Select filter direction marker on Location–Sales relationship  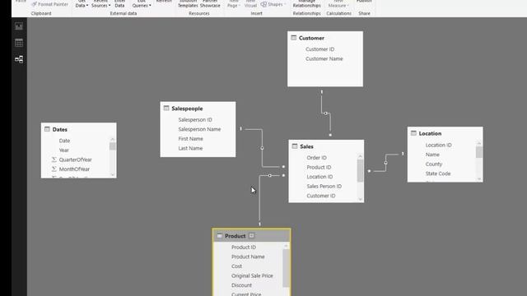(x=385, y=163)
